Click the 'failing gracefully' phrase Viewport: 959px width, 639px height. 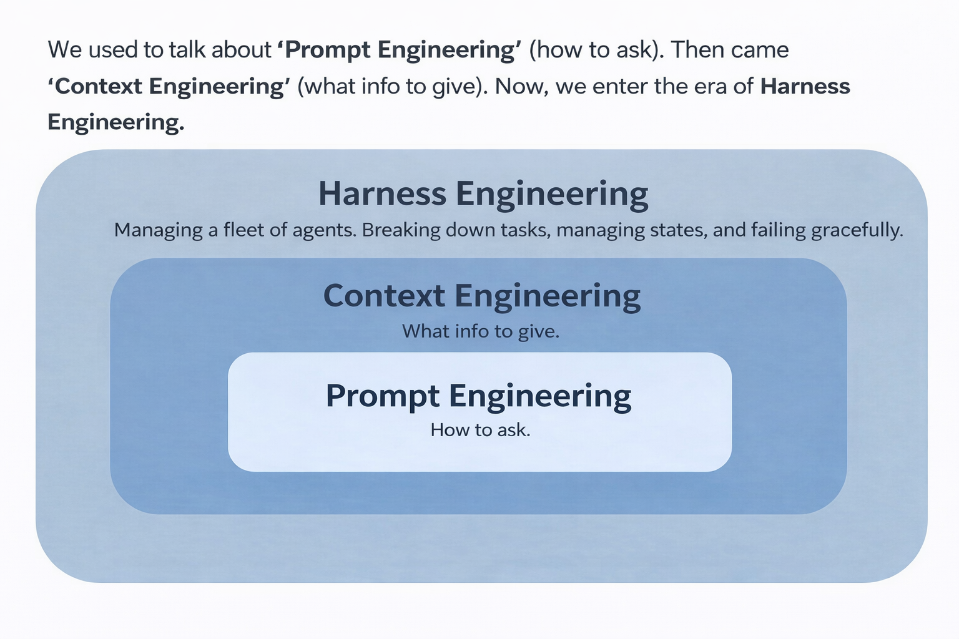click(x=826, y=230)
